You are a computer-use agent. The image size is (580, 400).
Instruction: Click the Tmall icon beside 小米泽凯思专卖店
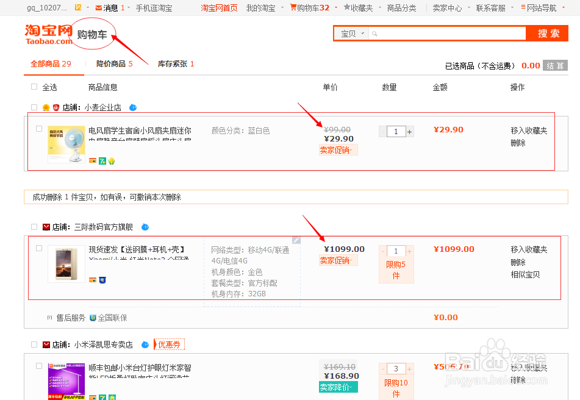(x=46, y=345)
